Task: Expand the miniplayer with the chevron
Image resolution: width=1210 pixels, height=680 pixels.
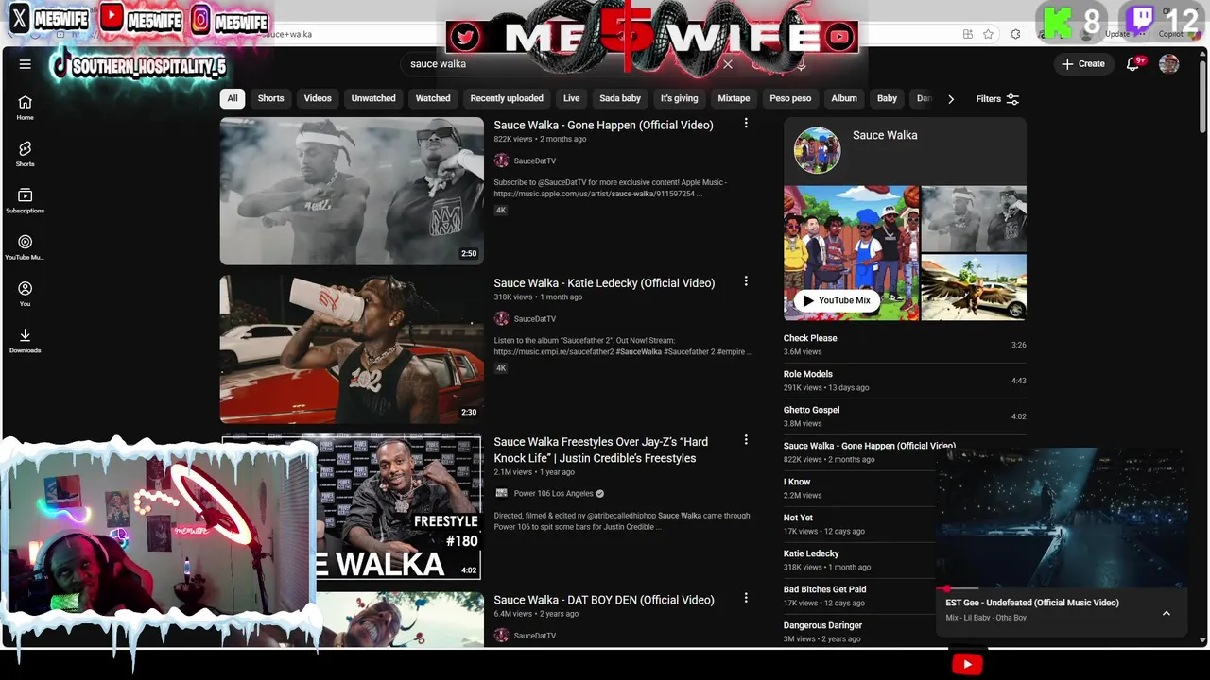Action: (1167, 613)
